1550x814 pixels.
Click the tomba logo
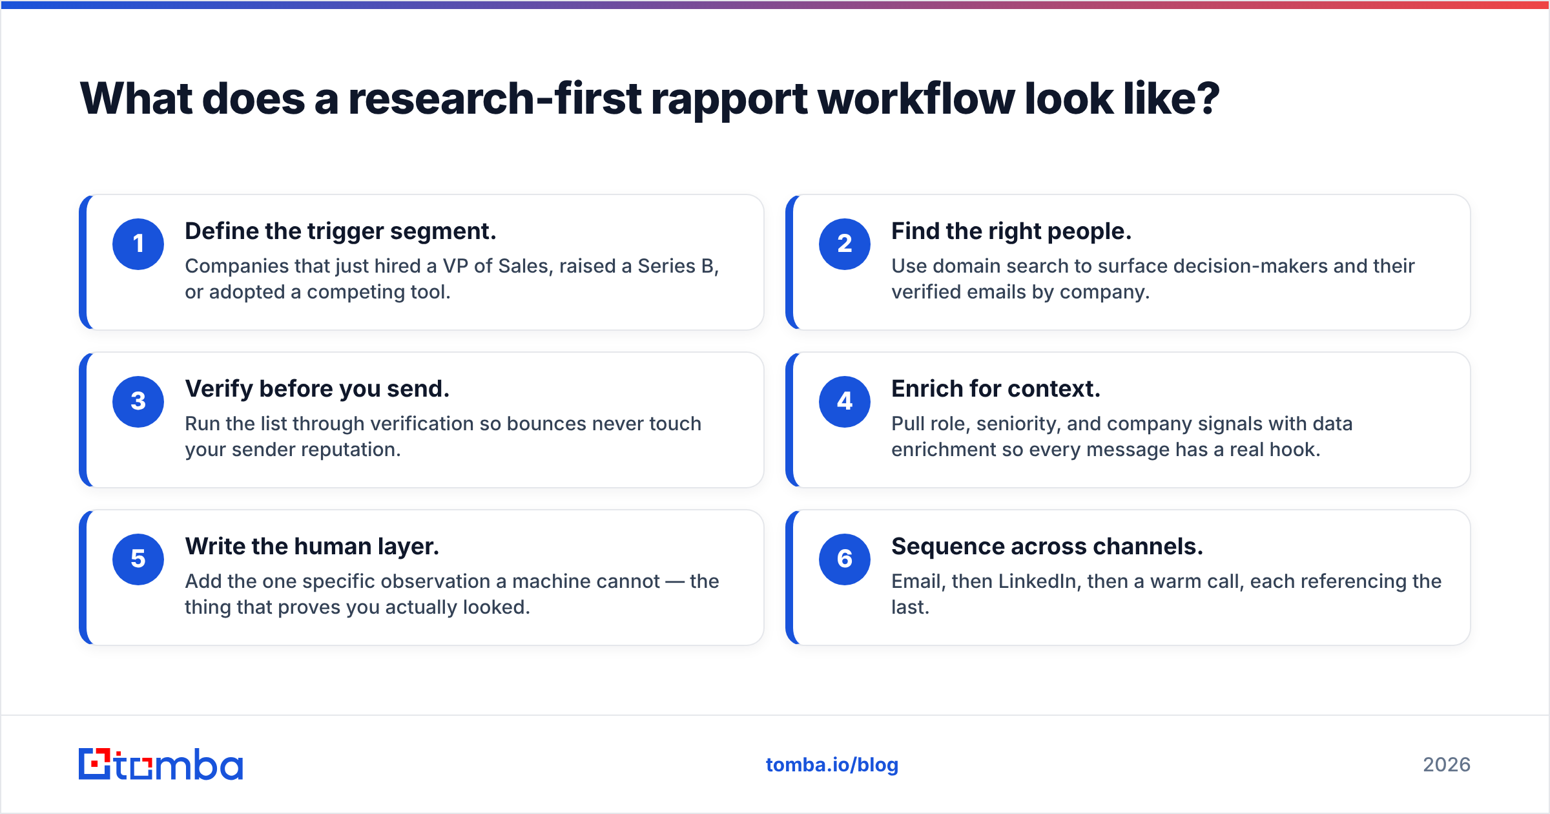coord(161,764)
